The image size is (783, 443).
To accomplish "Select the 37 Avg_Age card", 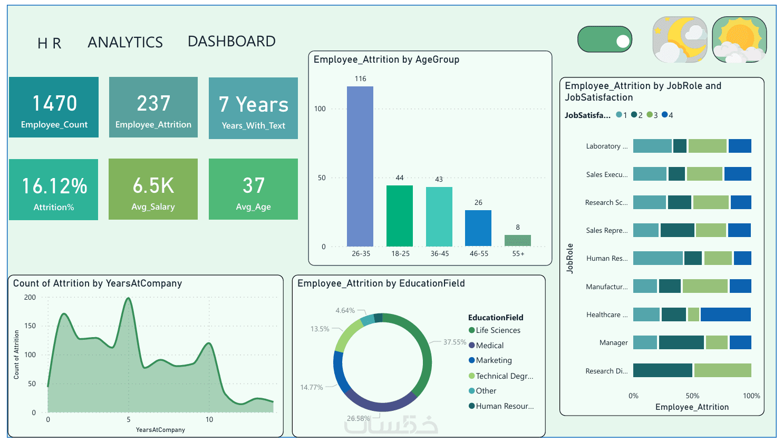I will tap(253, 189).
